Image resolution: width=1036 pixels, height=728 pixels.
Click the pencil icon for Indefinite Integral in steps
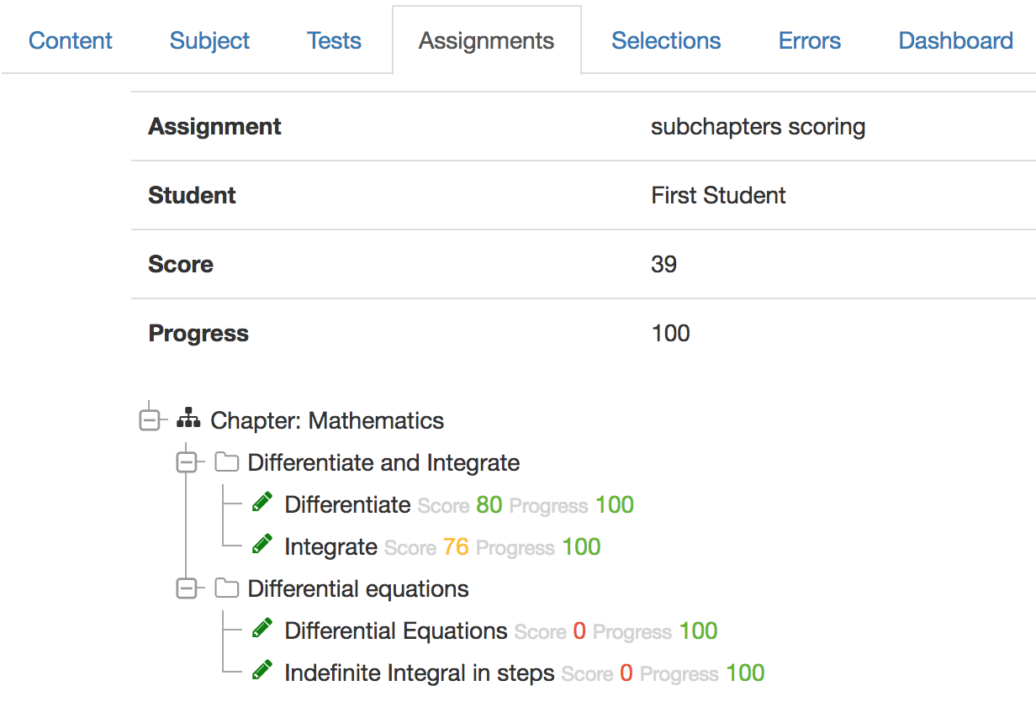262,670
